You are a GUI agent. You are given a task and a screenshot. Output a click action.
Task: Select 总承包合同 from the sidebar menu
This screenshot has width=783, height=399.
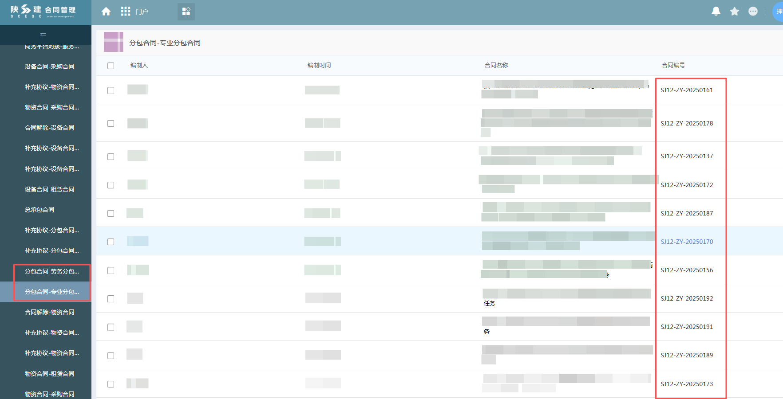tap(40, 210)
